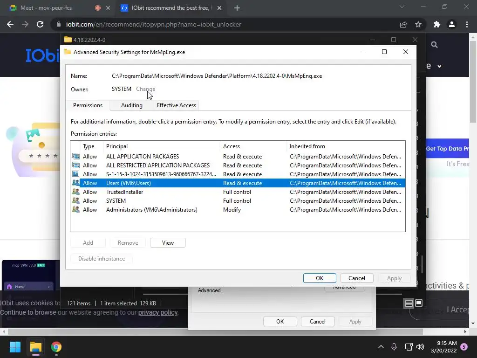Cancel the Advanced Security Settings dialog
Viewport: 477px width, 358px height.
point(356,278)
